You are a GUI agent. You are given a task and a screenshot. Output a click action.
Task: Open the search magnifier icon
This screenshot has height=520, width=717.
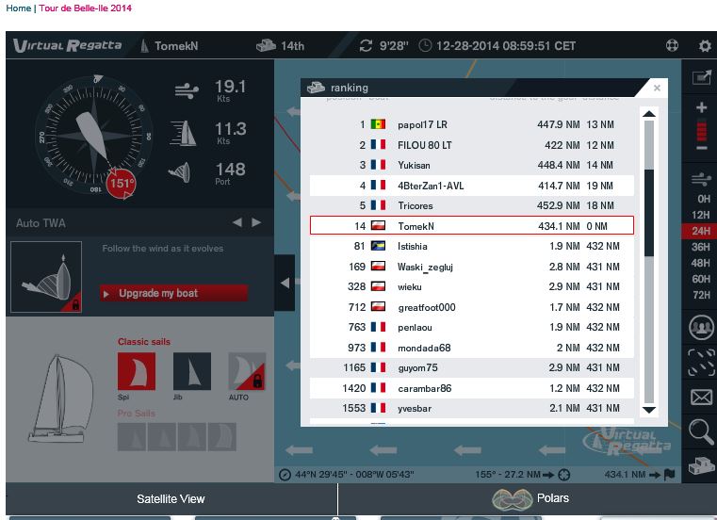point(701,431)
